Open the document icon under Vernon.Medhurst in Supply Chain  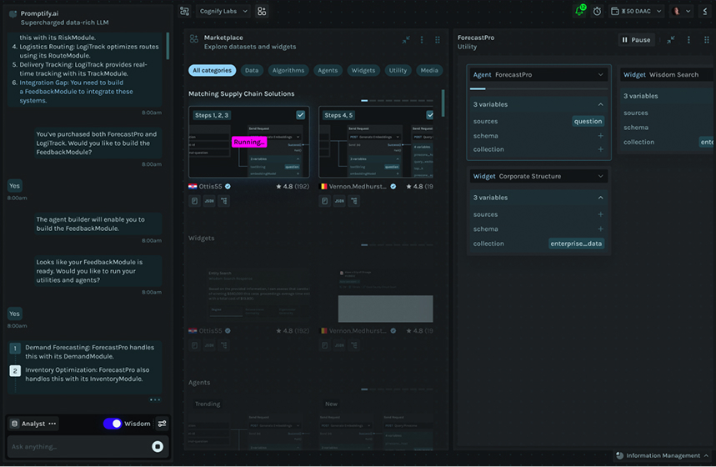(x=325, y=201)
